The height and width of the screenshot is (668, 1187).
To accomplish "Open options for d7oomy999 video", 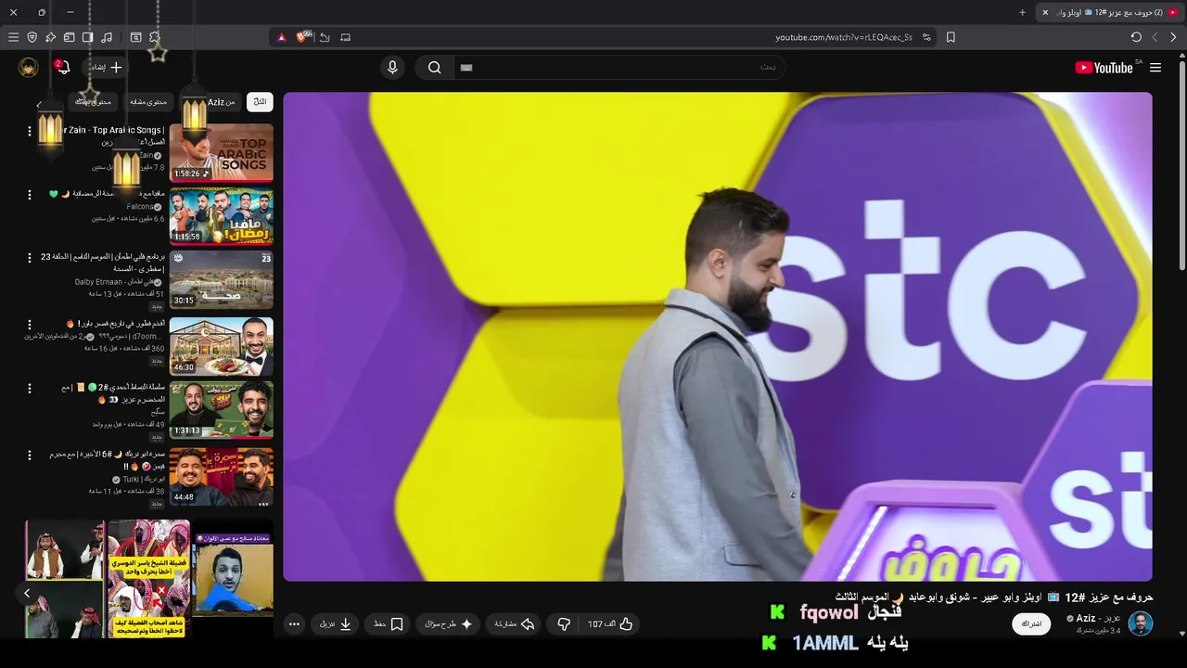I will pos(29,325).
